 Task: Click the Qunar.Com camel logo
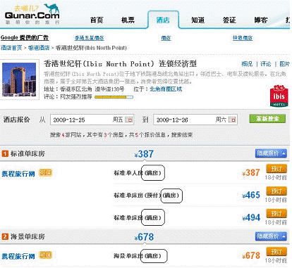coord(32,14)
